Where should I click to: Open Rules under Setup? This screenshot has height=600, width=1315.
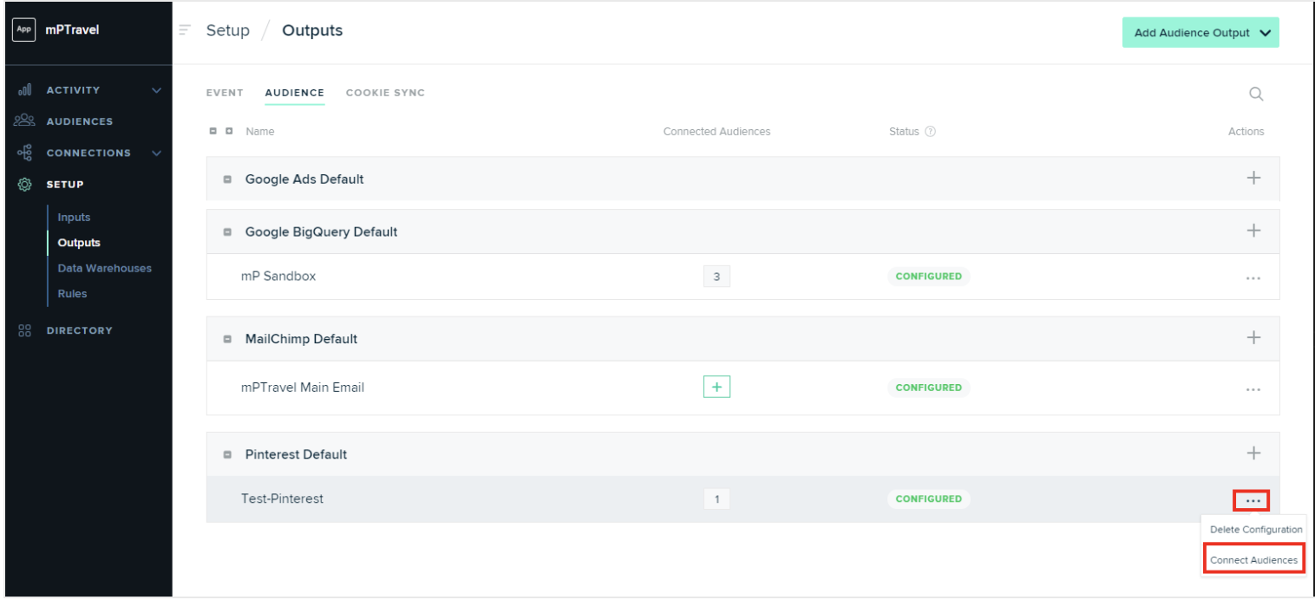pyautogui.click(x=72, y=294)
